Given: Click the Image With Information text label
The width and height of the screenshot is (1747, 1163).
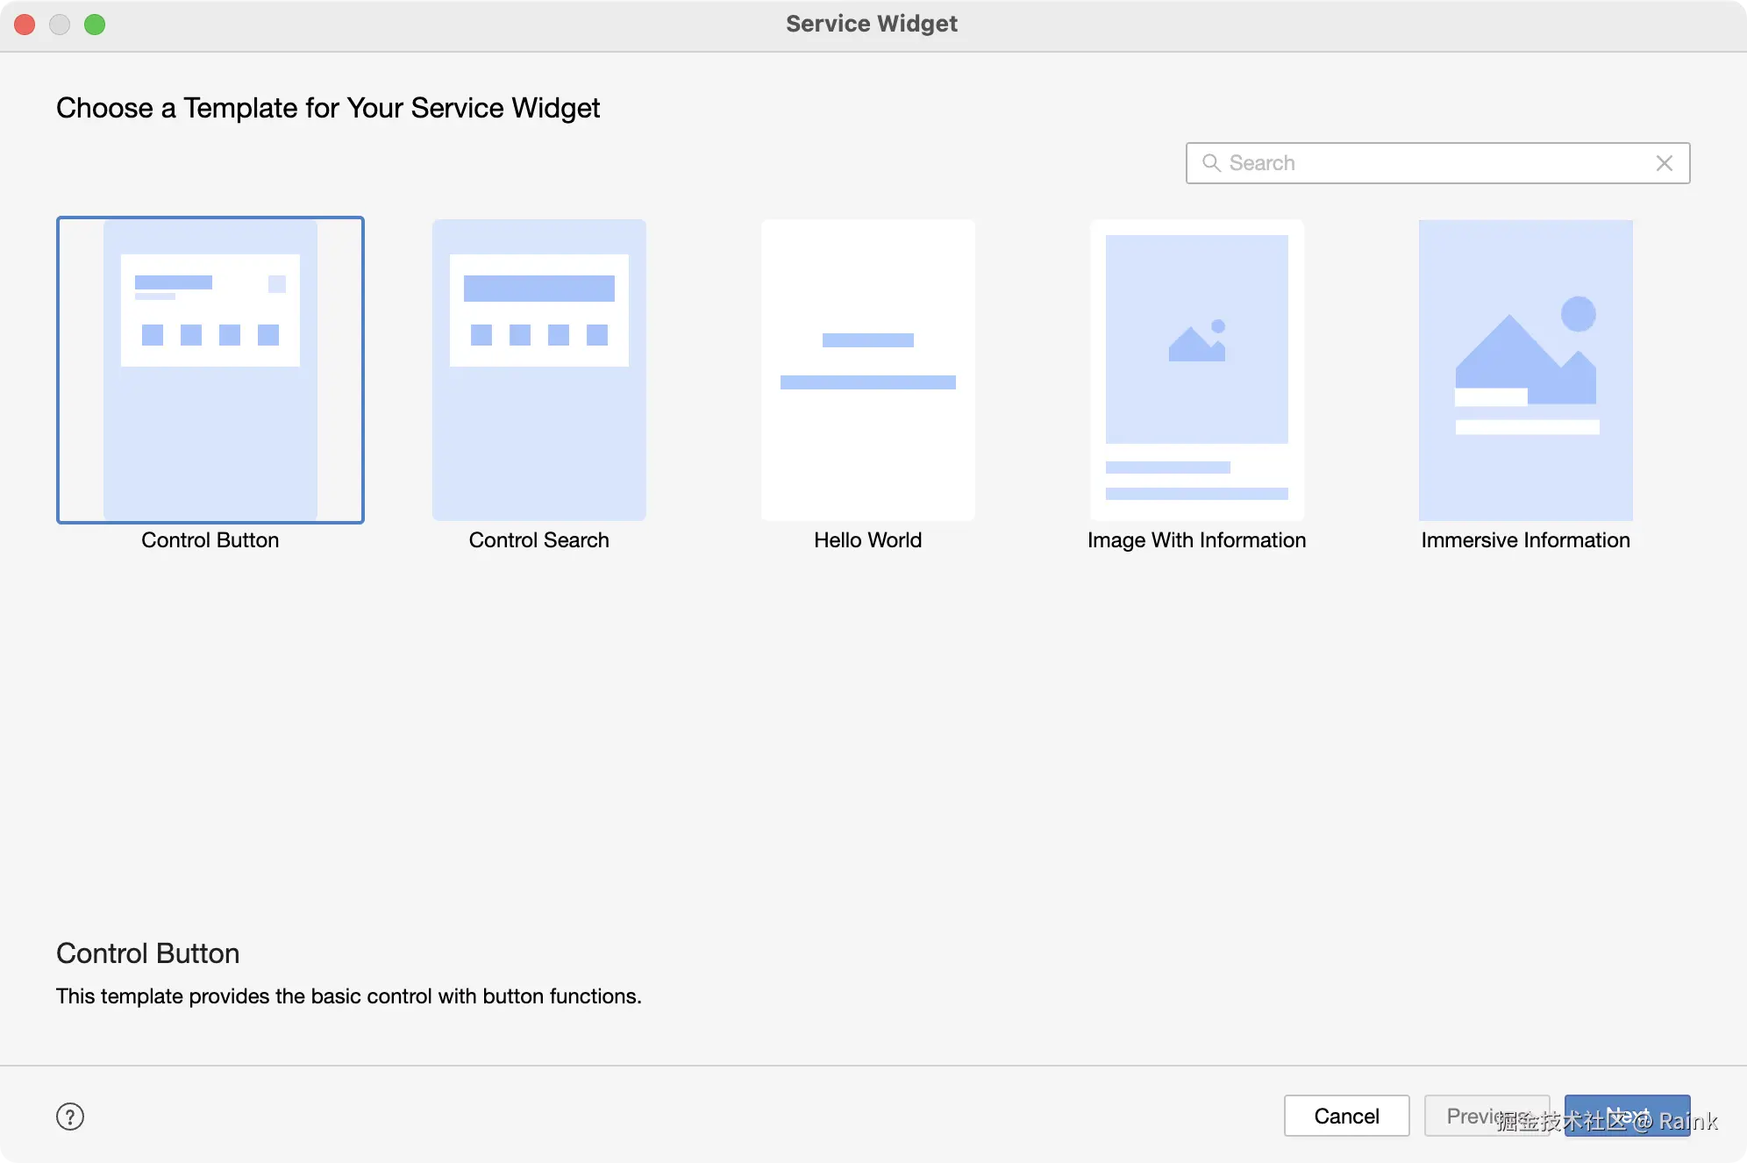Looking at the screenshot, I should [1196, 540].
